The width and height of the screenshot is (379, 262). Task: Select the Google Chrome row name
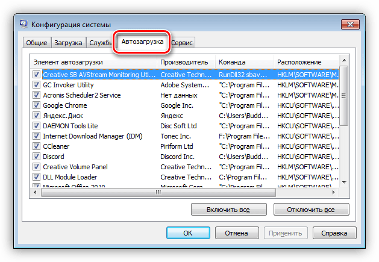(x=65, y=105)
